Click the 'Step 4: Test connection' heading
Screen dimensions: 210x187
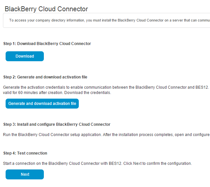[x=25, y=153]
